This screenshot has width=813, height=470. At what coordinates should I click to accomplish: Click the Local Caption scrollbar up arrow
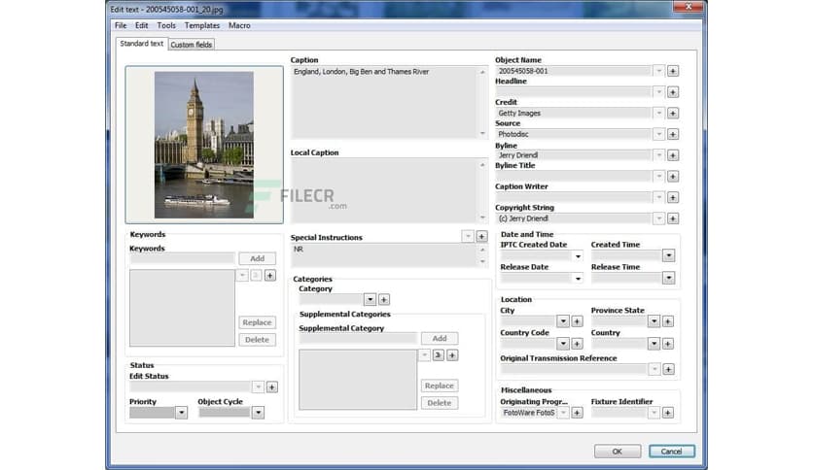pyautogui.click(x=482, y=165)
